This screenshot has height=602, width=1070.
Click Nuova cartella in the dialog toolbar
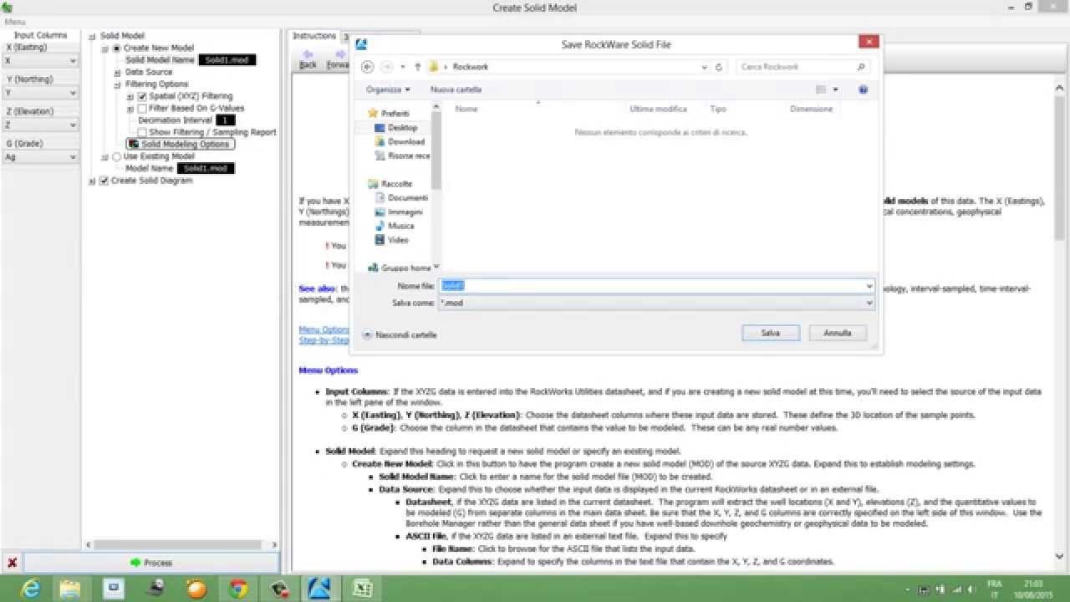456,89
